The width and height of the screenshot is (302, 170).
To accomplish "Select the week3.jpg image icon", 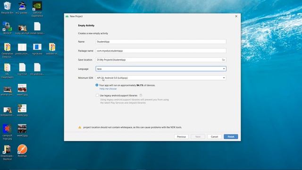I will point(22,129).
